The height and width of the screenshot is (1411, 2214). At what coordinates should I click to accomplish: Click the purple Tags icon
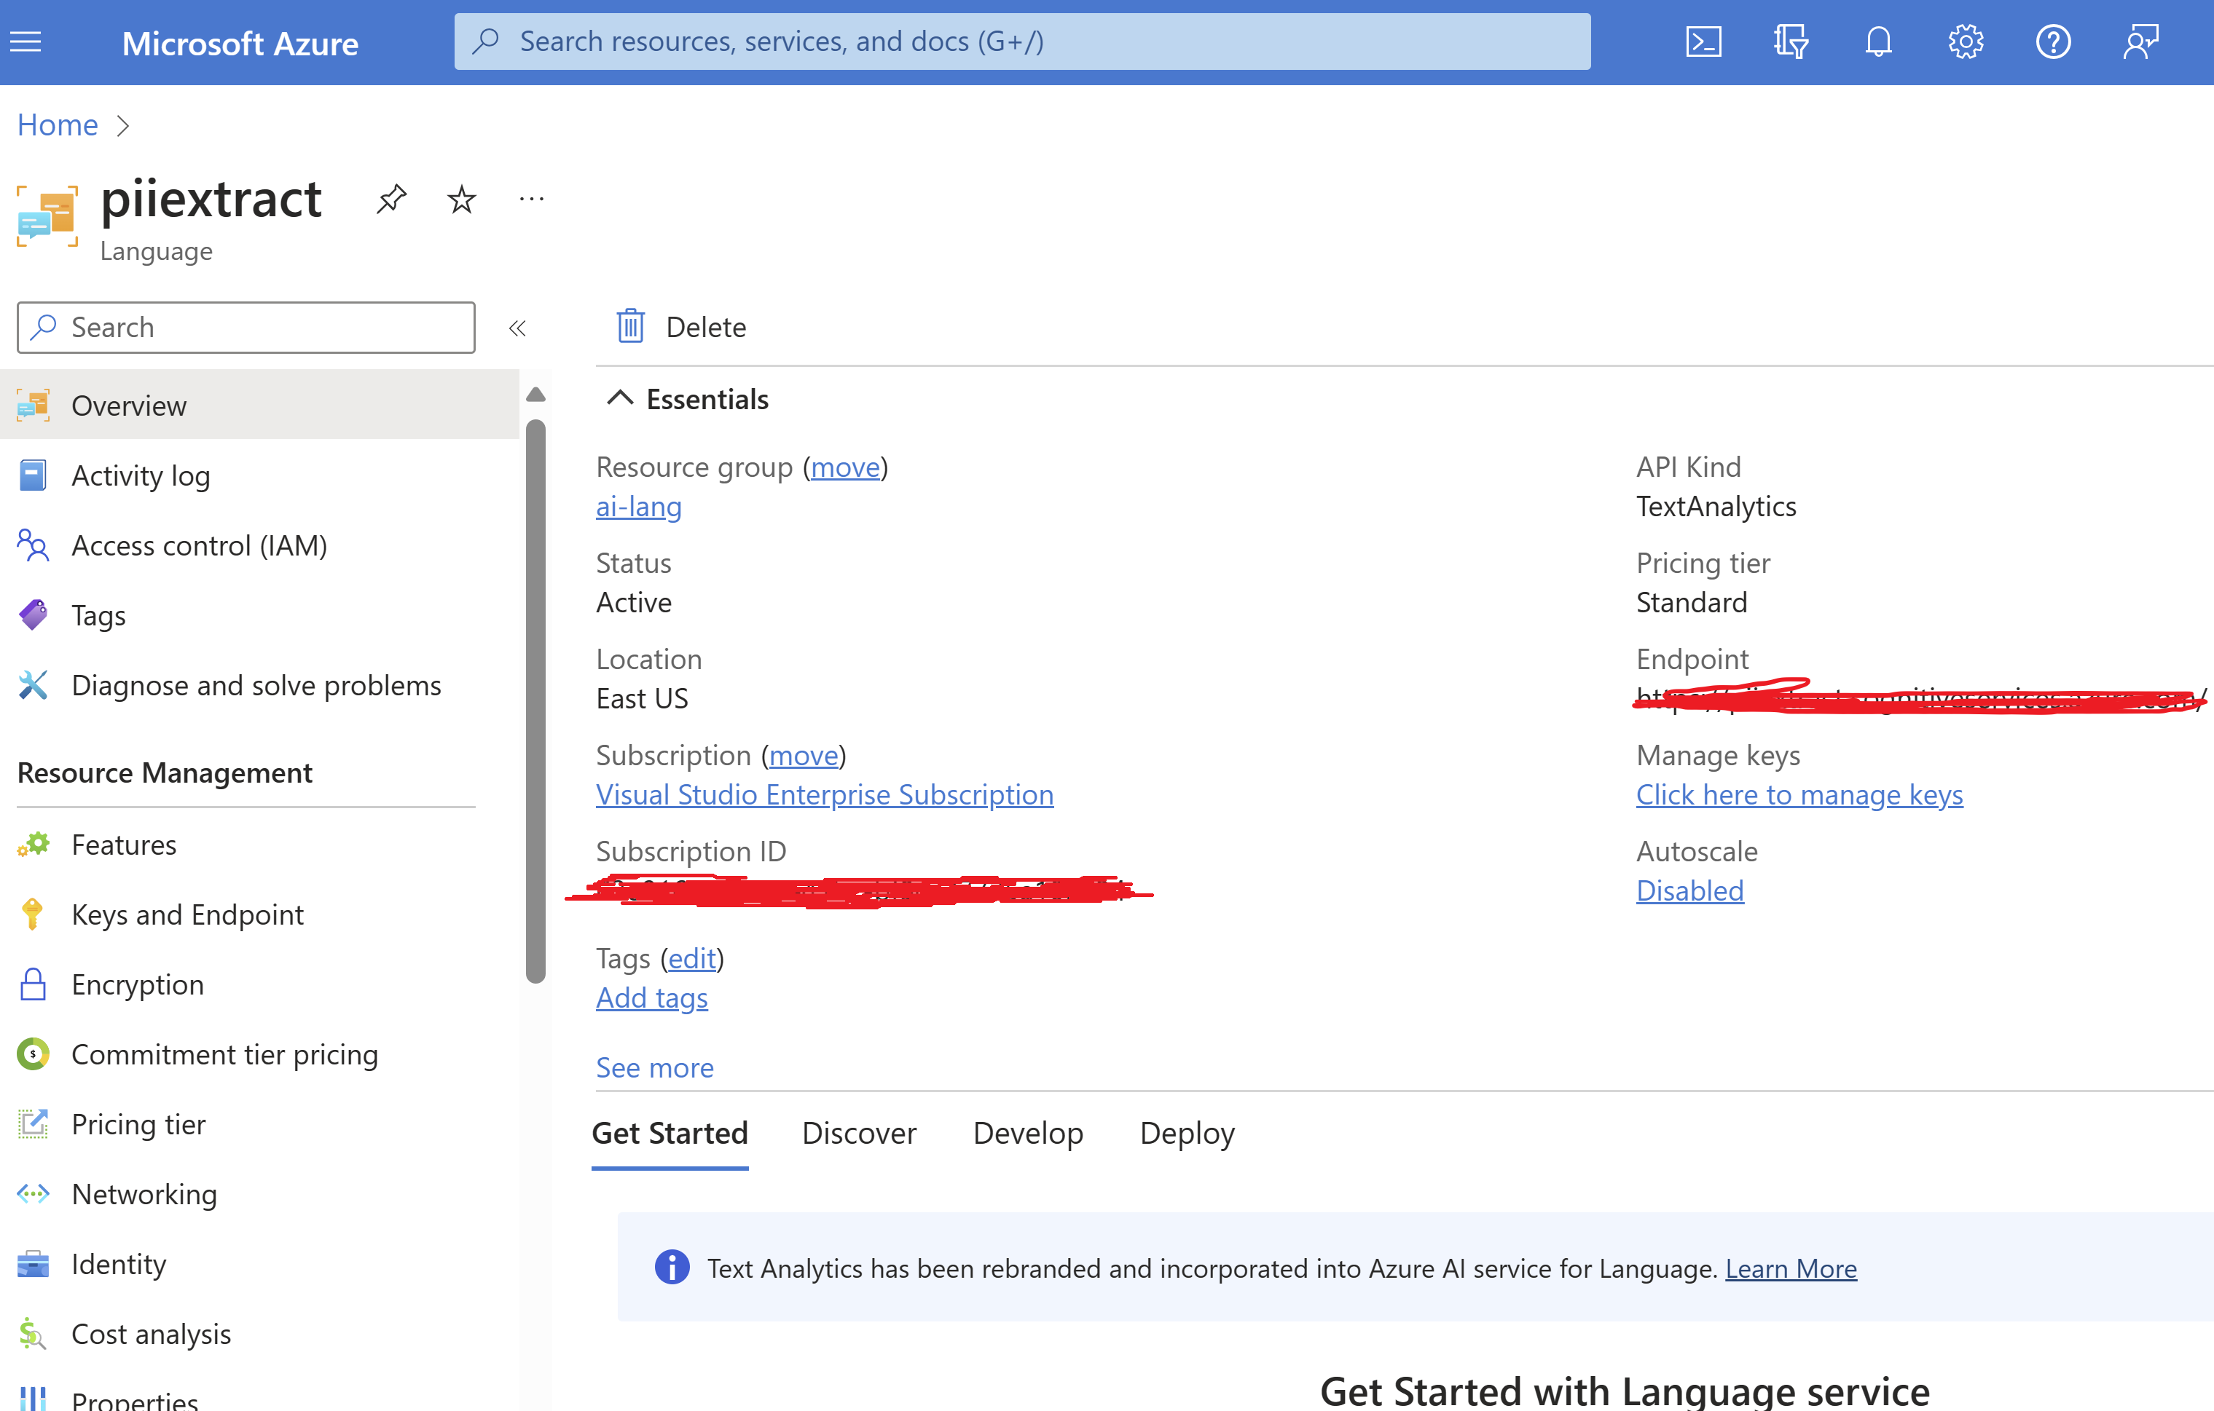pos(33,614)
